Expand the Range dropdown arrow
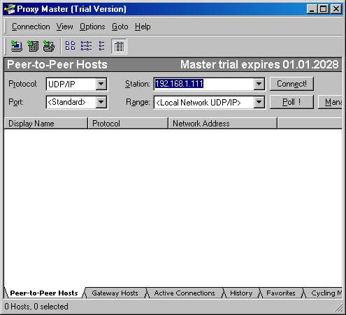Image resolution: width=346 pixels, height=315 pixels. [259, 102]
